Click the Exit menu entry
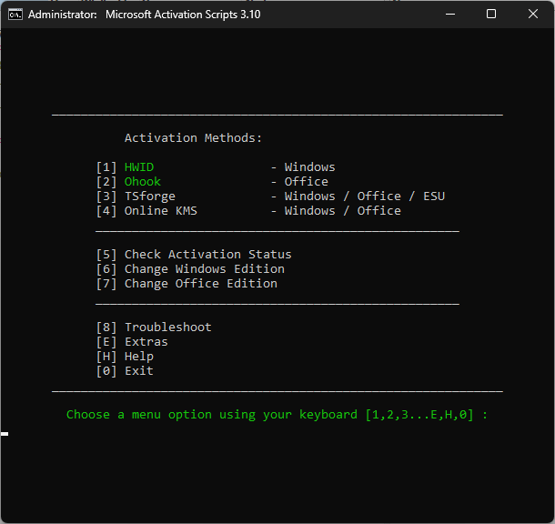Viewport: 555px width, 524px height. pos(139,371)
